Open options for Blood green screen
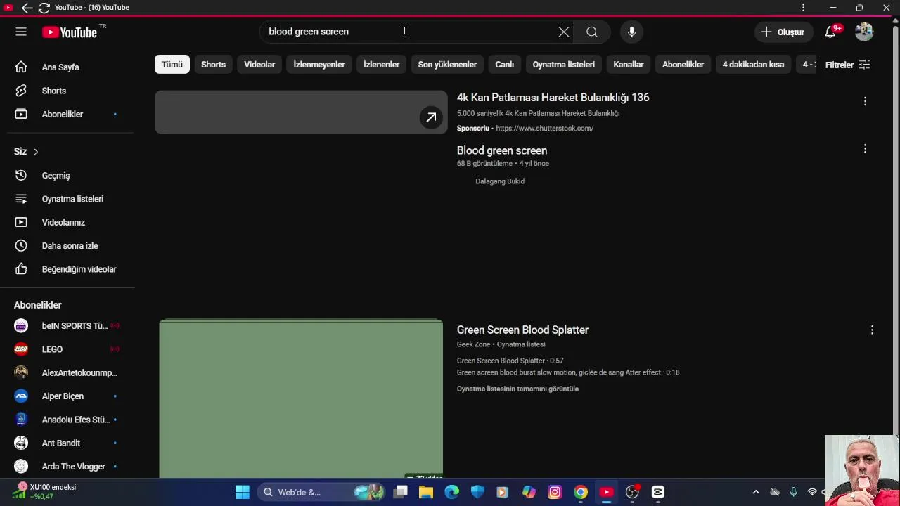 click(865, 149)
